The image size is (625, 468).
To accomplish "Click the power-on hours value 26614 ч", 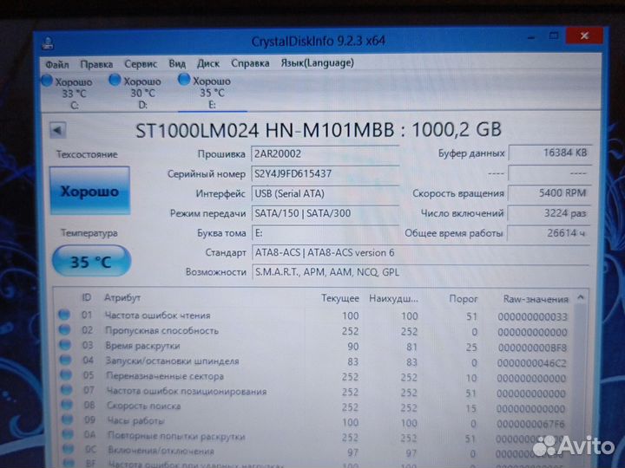I will pos(548,233).
